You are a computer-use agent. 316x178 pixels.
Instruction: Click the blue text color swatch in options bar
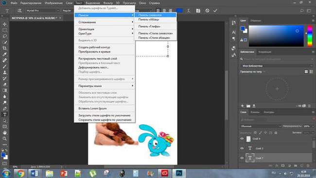[x=179, y=11]
